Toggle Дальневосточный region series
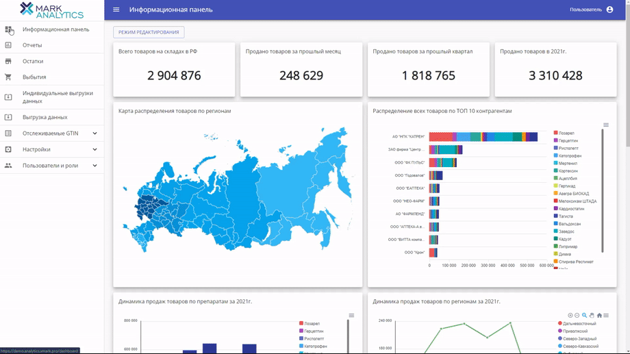Viewport: 630px width, 354px height. click(x=577, y=323)
